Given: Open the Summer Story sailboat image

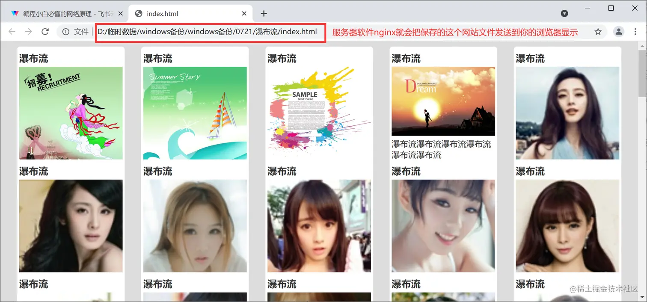Looking at the screenshot, I should [195, 113].
